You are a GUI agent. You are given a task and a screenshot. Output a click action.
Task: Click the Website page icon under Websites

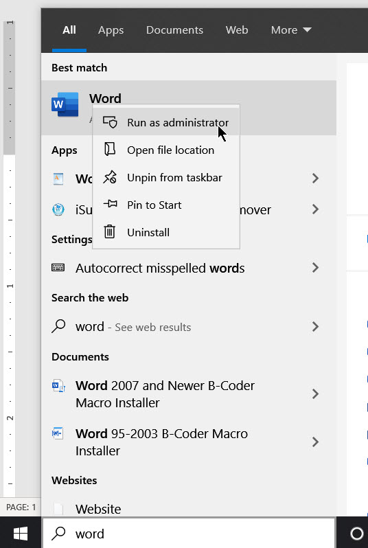tap(58, 509)
